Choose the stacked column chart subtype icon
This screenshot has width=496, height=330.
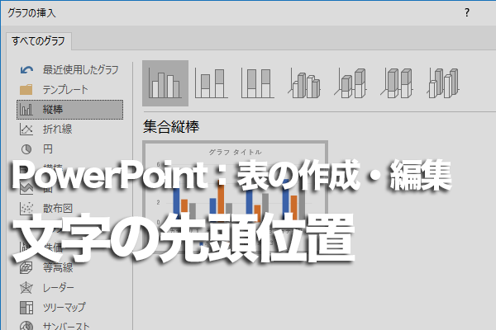click(x=212, y=83)
